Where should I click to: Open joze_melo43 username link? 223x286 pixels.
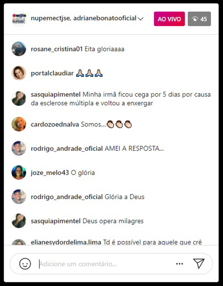tap(50, 173)
